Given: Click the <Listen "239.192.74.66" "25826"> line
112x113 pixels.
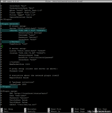Looking at the screenshot, I should point(27,53).
